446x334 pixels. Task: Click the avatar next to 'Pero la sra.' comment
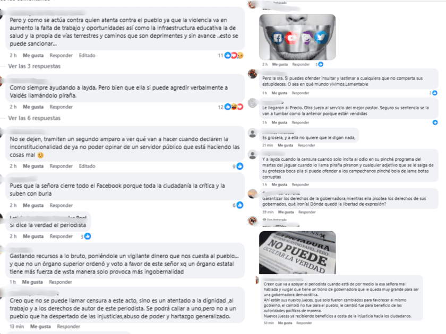pos(252,74)
